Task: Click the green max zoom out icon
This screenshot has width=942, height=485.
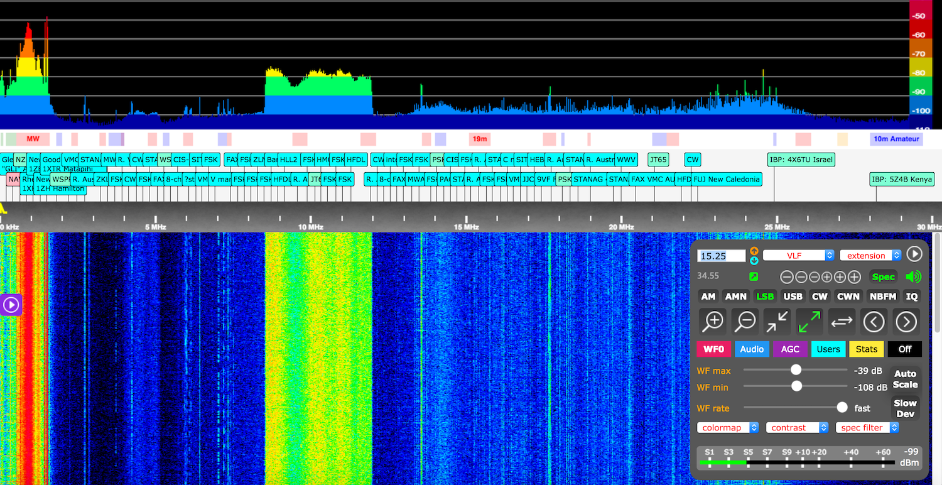Action: [x=809, y=321]
